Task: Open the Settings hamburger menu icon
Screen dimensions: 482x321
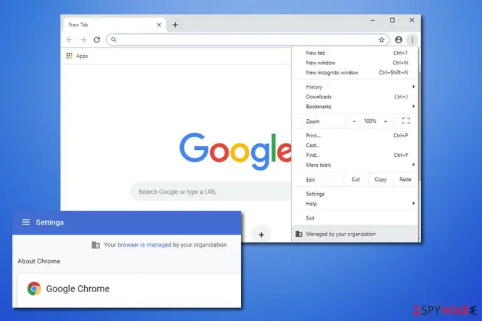Action: (x=26, y=222)
